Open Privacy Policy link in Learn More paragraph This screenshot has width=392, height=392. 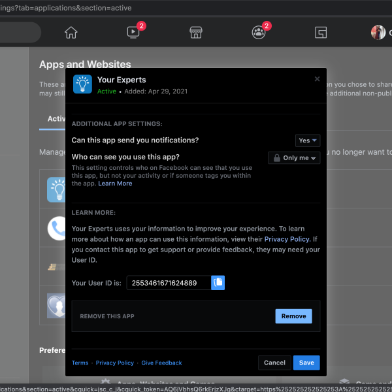(x=287, y=239)
